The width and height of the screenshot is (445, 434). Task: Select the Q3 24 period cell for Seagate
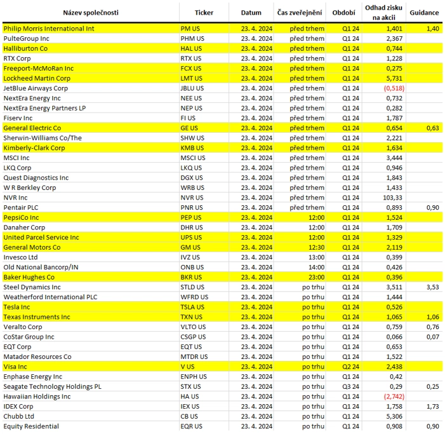[350, 386]
